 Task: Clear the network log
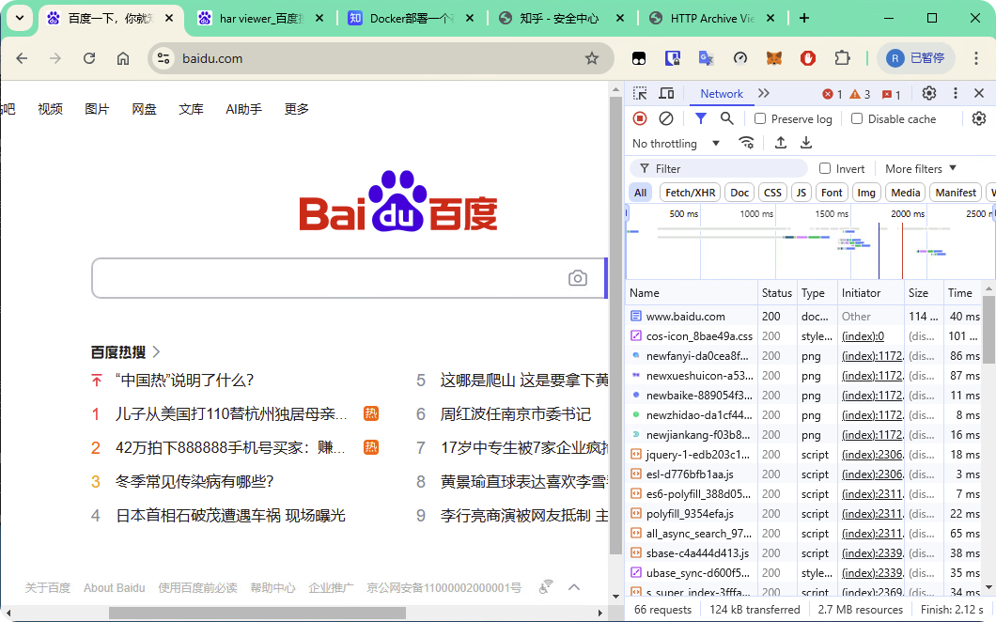[x=665, y=118]
